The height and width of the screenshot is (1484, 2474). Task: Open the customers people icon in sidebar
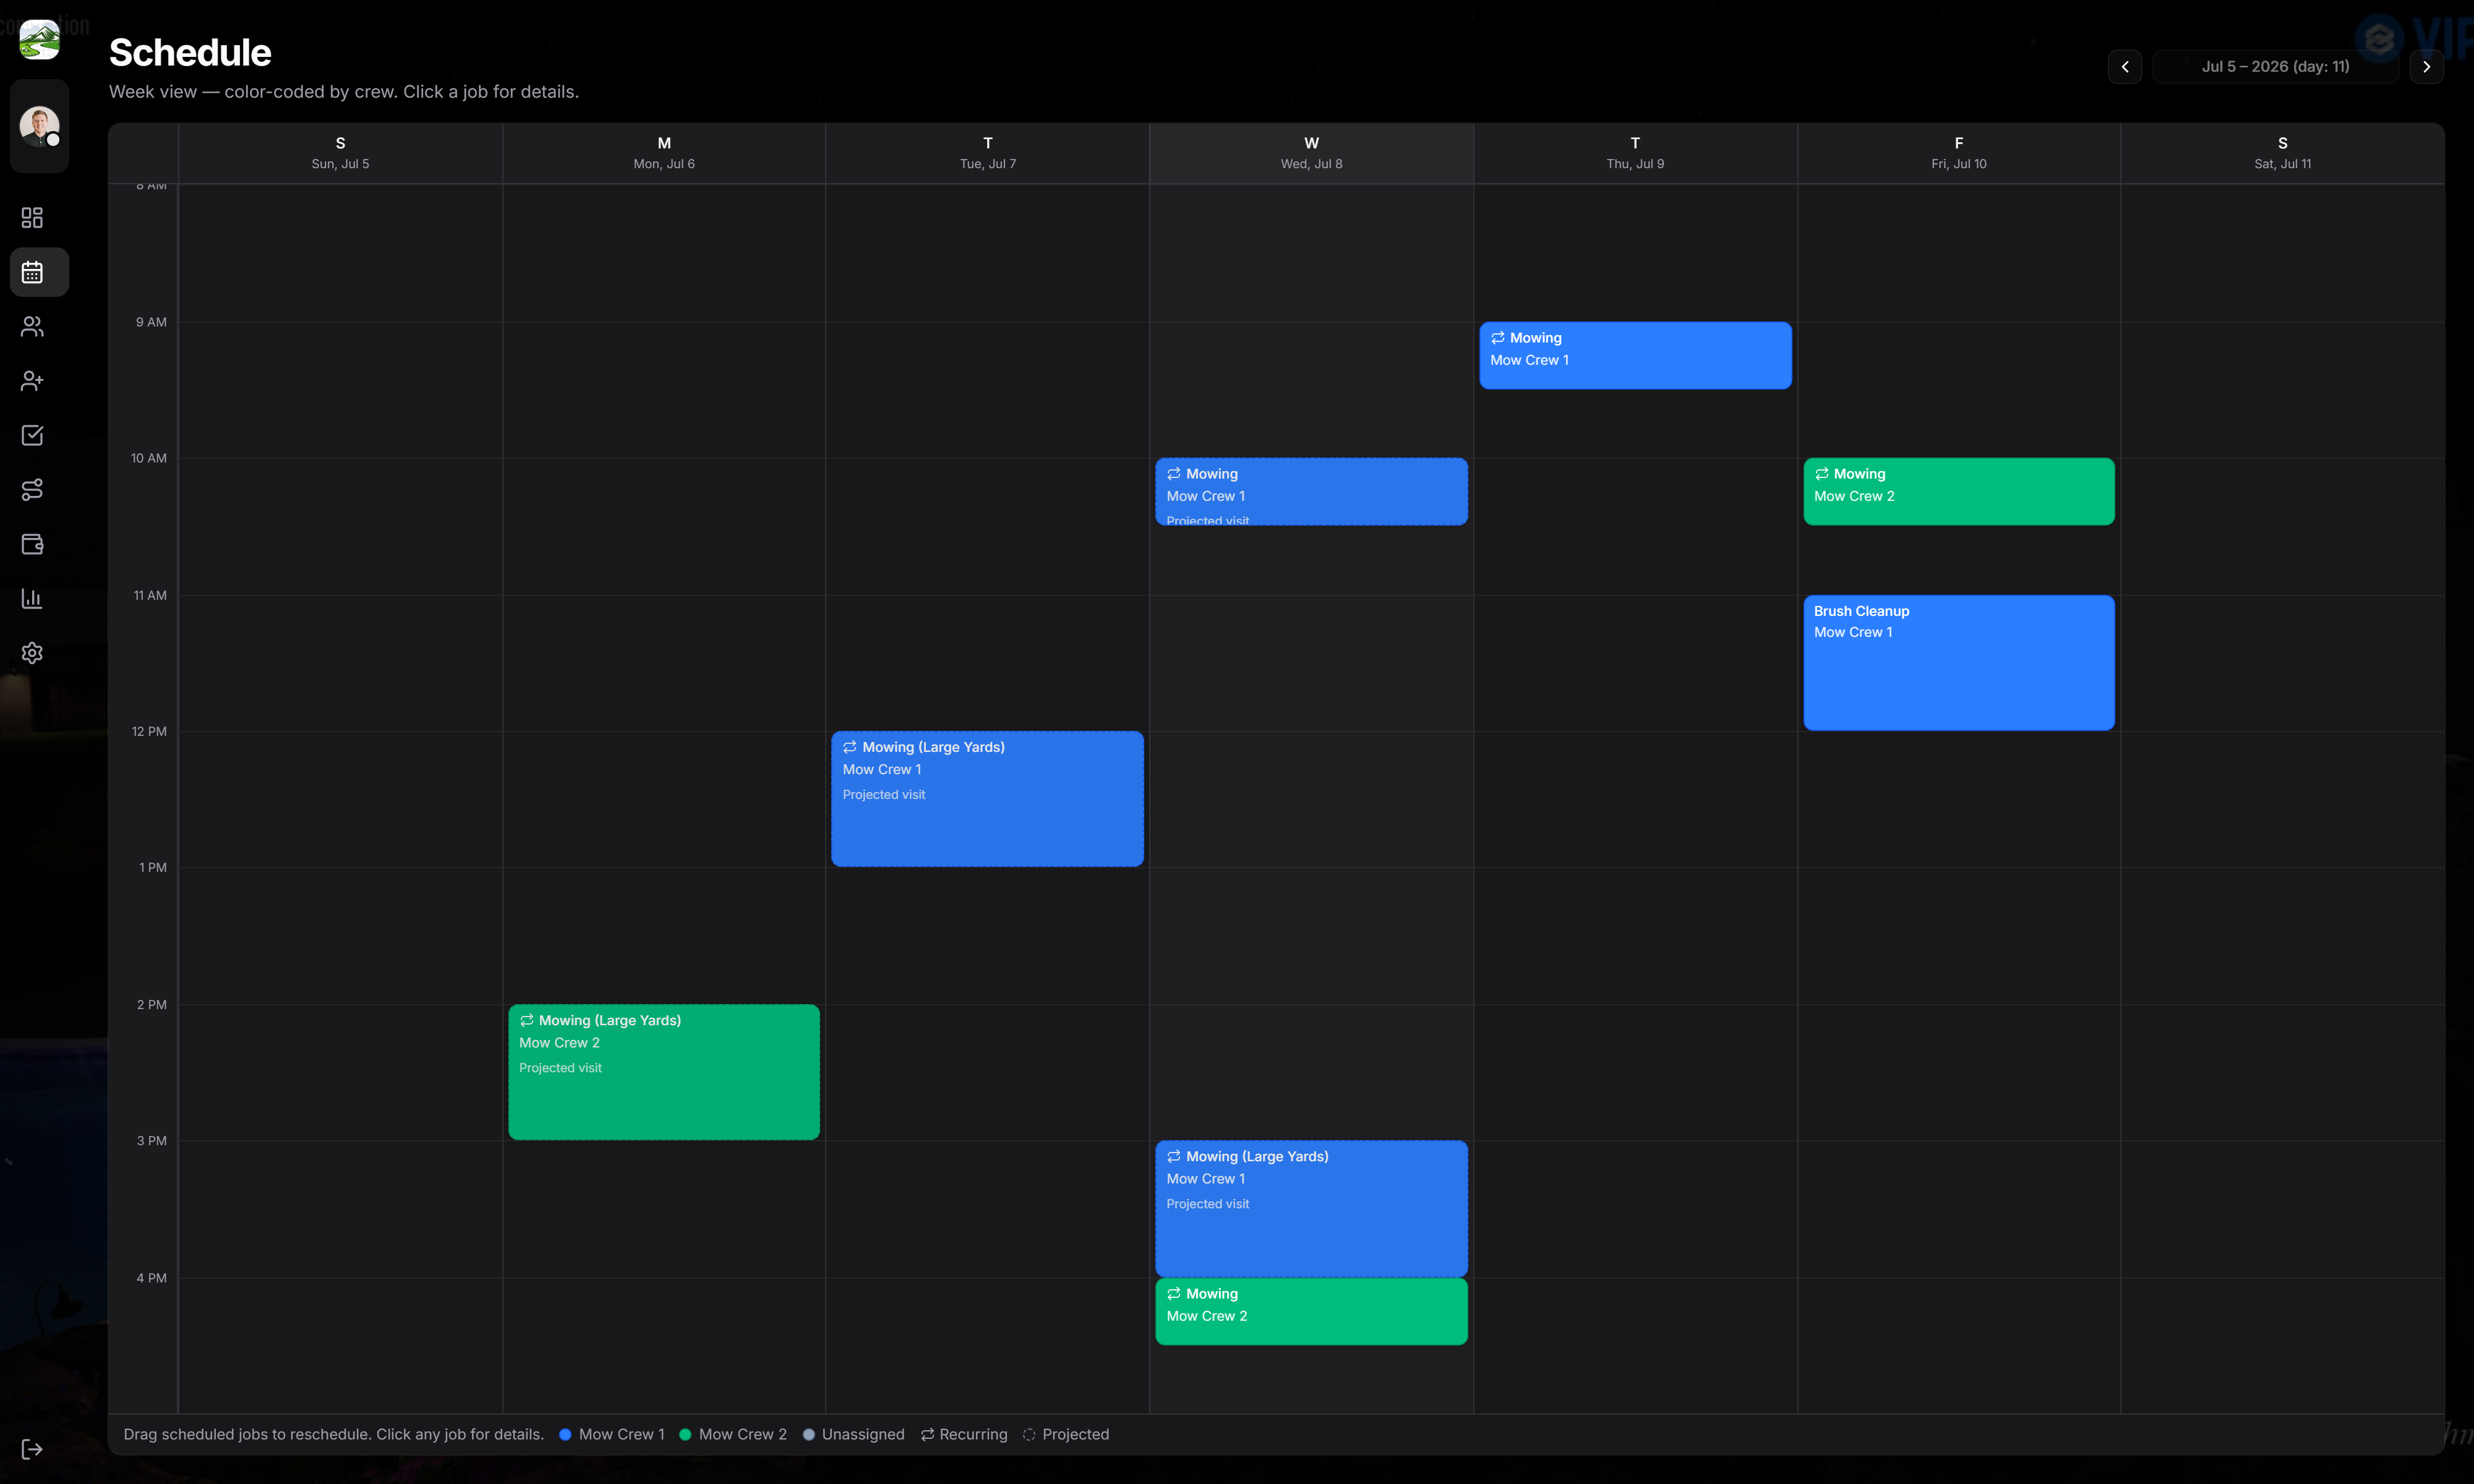tap(32, 326)
